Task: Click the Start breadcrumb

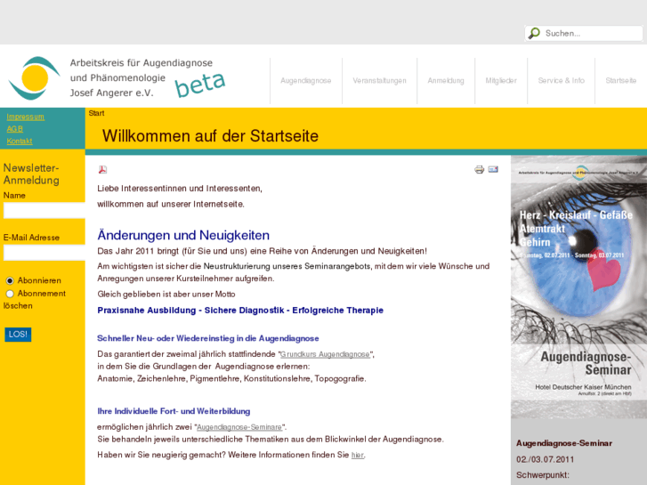Action: 96,113
